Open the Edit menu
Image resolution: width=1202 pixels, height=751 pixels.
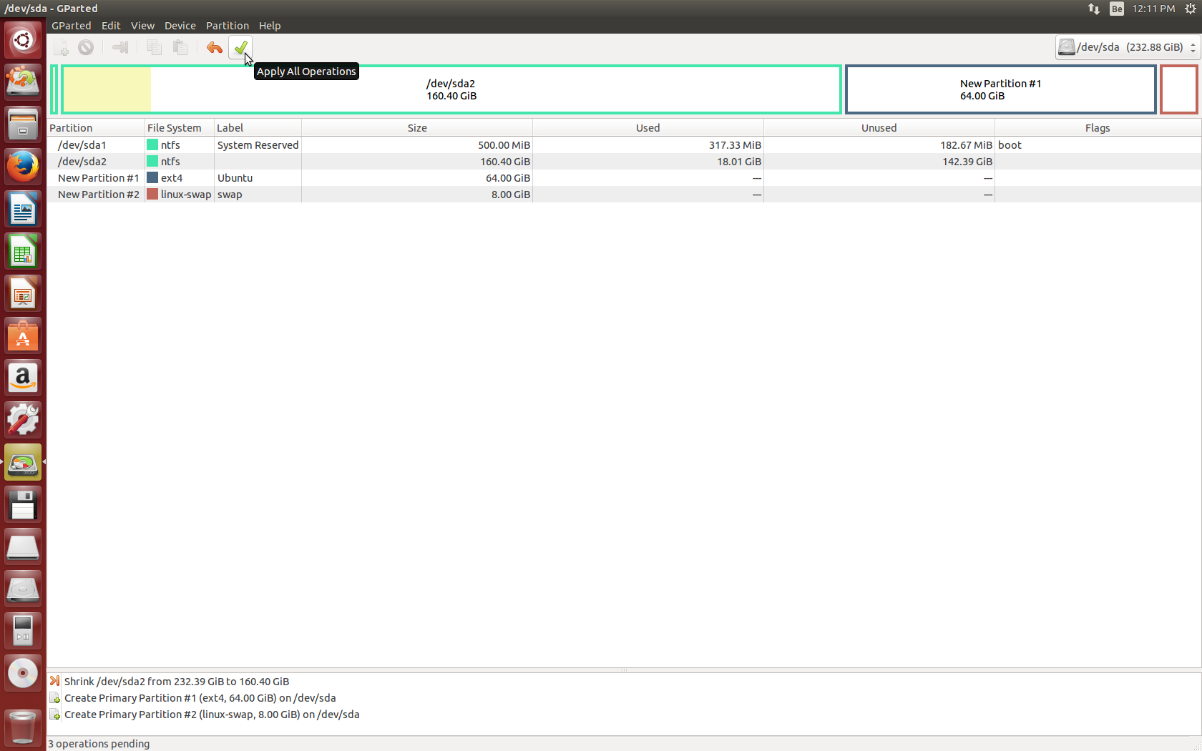pos(111,26)
